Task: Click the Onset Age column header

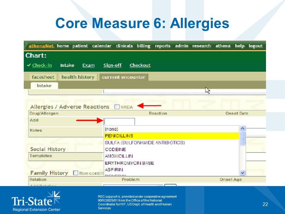Action: [x=231, y=180]
